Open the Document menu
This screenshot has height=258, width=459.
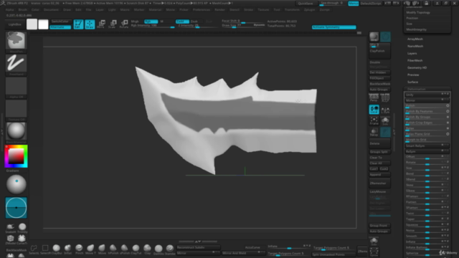[x=51, y=9]
